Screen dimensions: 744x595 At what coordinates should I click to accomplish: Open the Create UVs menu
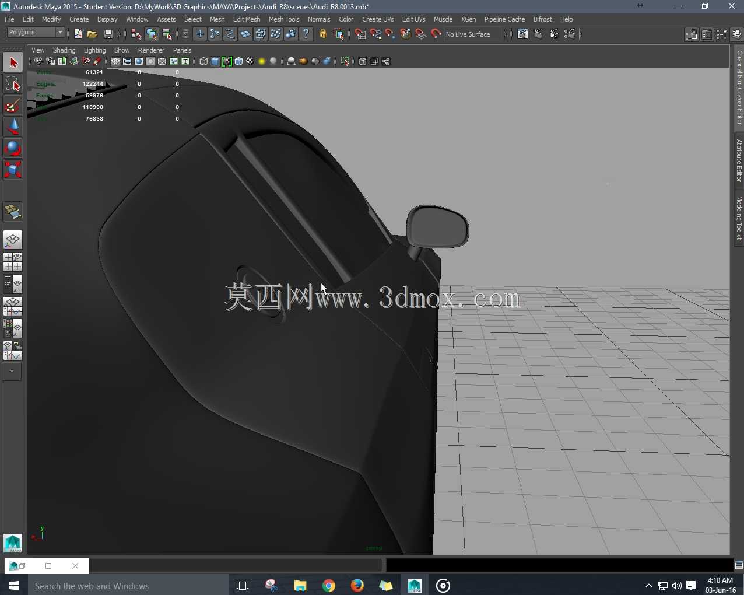click(x=378, y=19)
